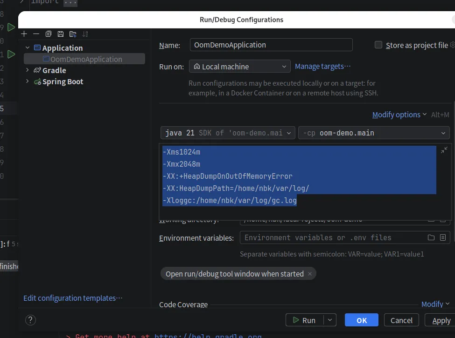Click the Remove Configuration minus icon
This screenshot has height=338, width=455.
coord(36,34)
